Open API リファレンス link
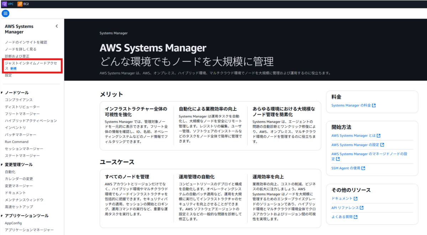Viewport: 427px width, 235px height. point(345,208)
